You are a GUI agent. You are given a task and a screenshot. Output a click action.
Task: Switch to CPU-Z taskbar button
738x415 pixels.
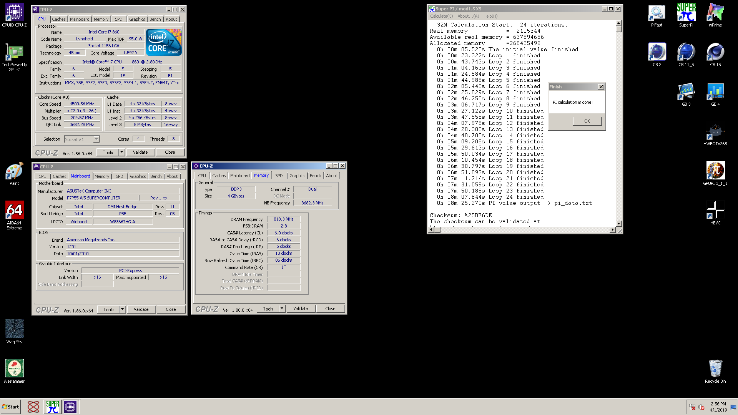(70, 407)
